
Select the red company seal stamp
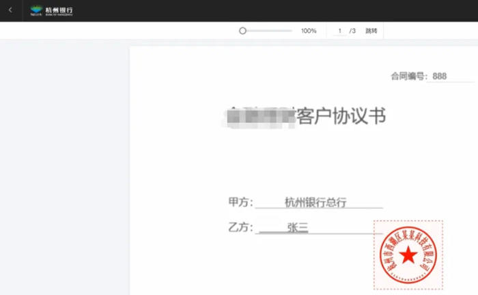tap(408, 255)
